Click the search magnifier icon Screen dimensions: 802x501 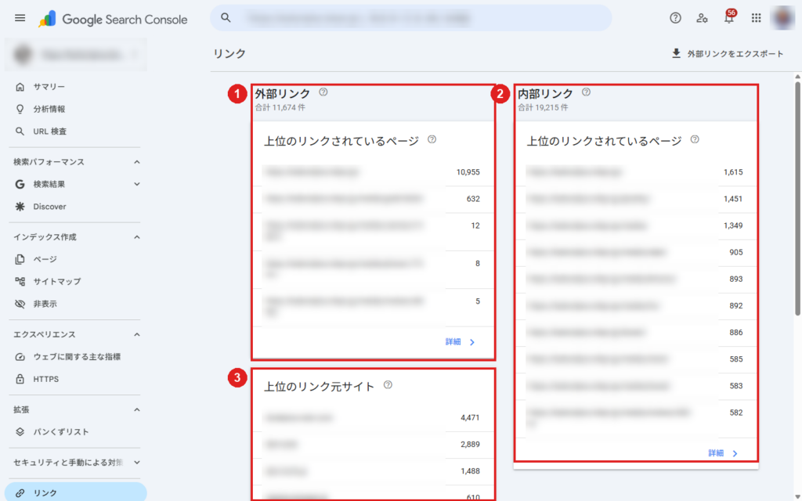pyautogui.click(x=226, y=18)
